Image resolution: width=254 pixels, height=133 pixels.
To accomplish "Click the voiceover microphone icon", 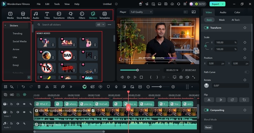I will (116, 87).
